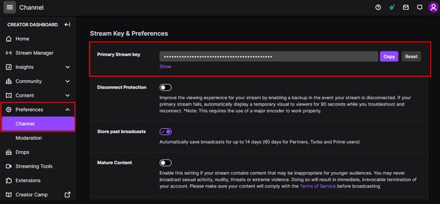Open the inbox mail icon
The height and width of the screenshot is (204, 440).
click(406, 8)
